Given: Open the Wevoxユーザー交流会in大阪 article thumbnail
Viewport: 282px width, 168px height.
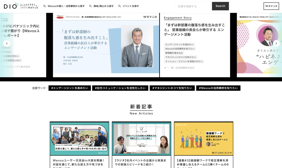Looking at the screenshot, I should 80,139.
